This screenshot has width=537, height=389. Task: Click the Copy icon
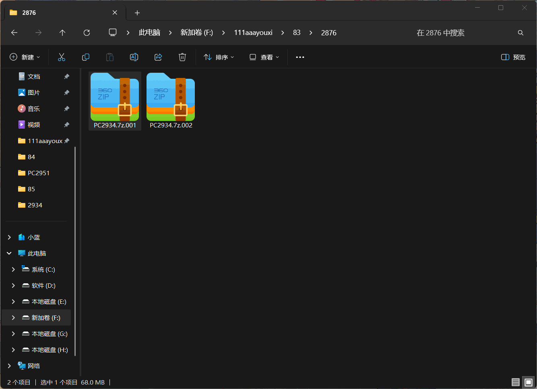pos(85,57)
